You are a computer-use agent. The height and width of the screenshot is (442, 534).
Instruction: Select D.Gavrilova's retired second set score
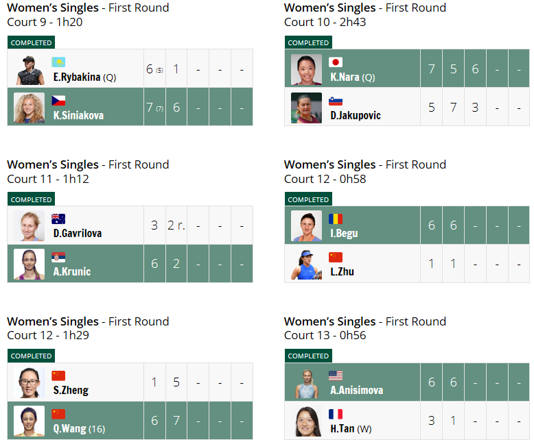coord(176,225)
